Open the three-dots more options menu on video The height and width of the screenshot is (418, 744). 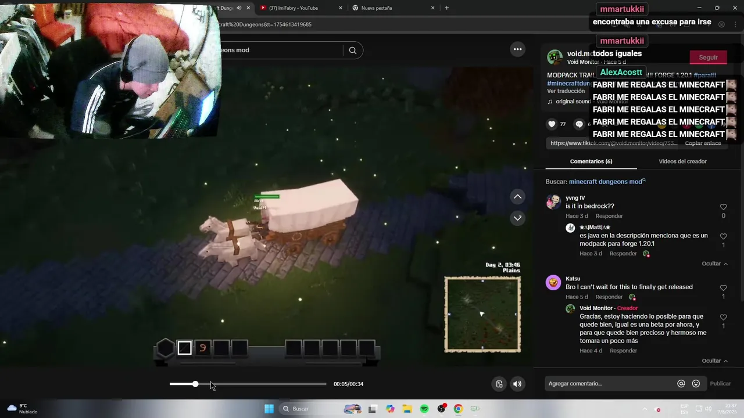point(517,49)
